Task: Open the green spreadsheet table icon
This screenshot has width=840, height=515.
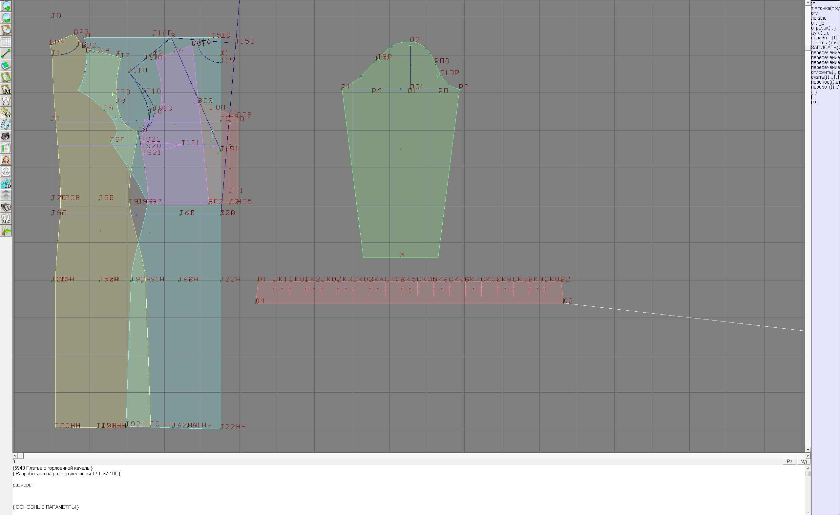Action: tap(6, 148)
